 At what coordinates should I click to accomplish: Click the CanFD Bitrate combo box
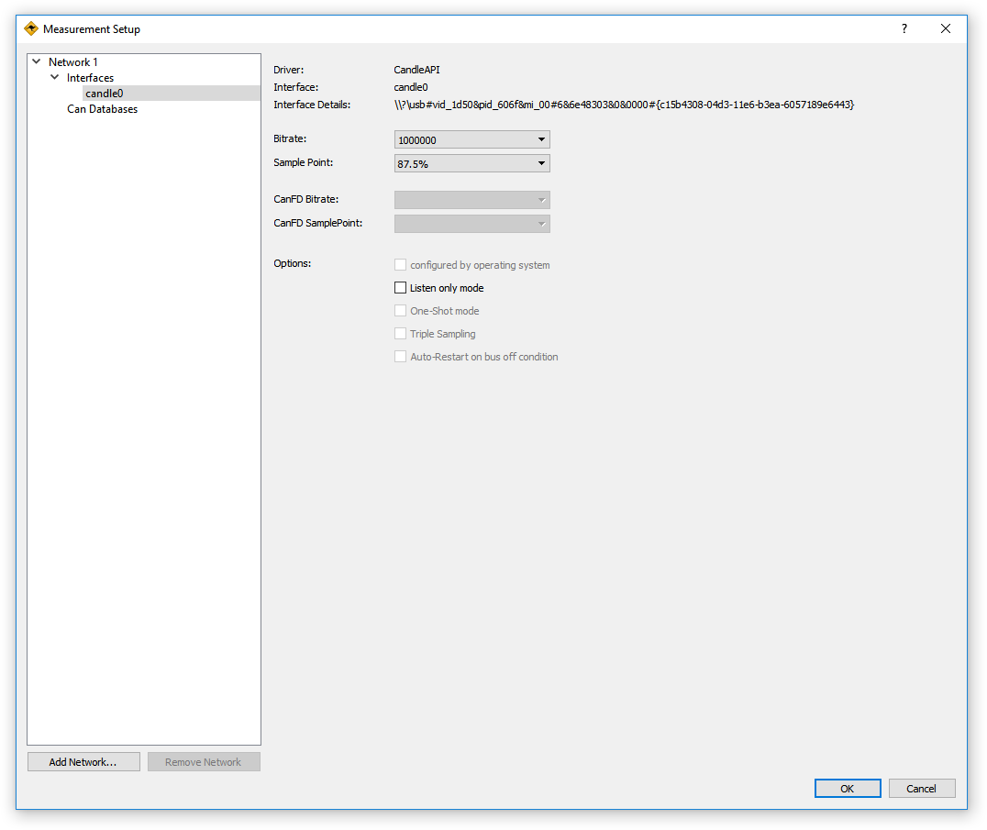[x=471, y=200]
